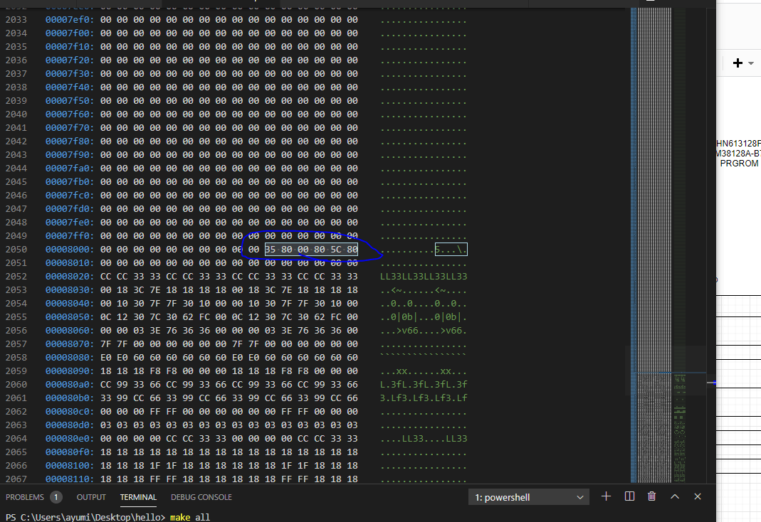
Task: Click the address 00007f00: in the hex dump
Action: coord(70,33)
